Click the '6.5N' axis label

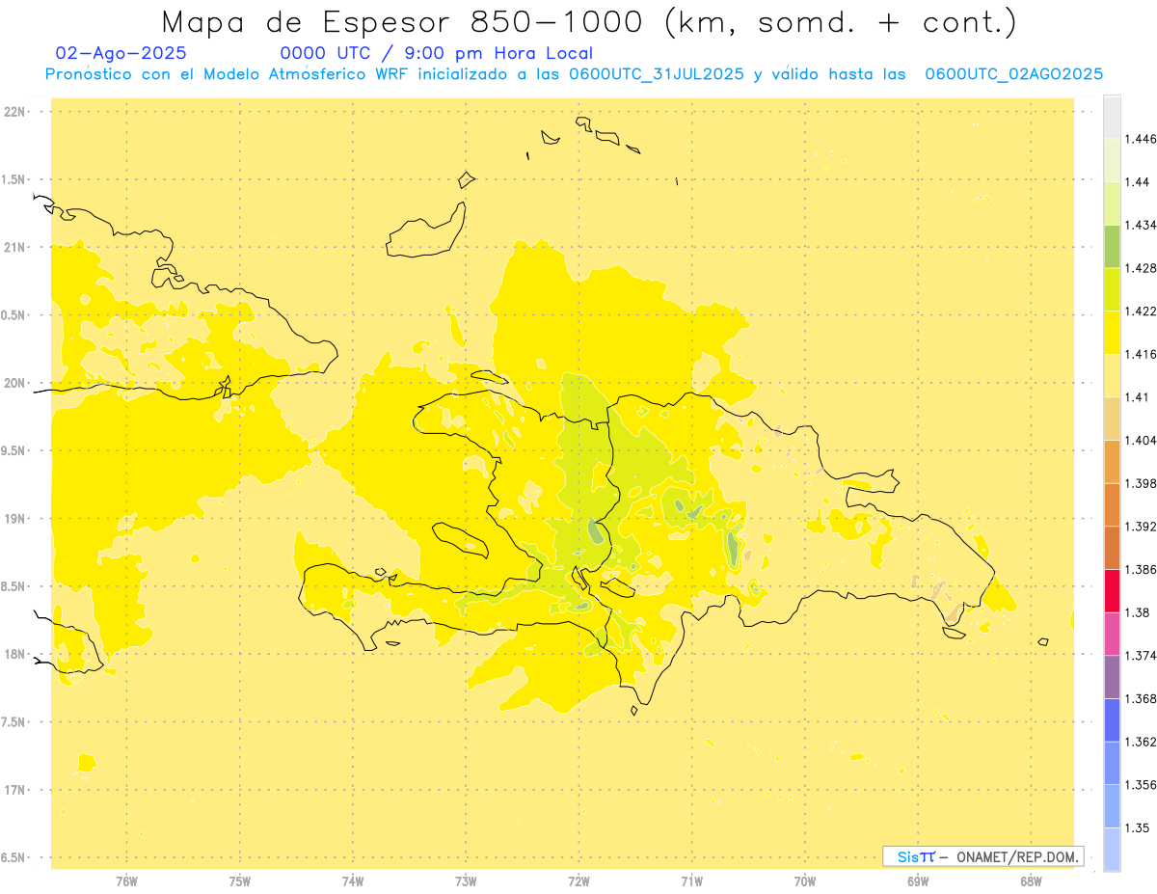tap(14, 858)
